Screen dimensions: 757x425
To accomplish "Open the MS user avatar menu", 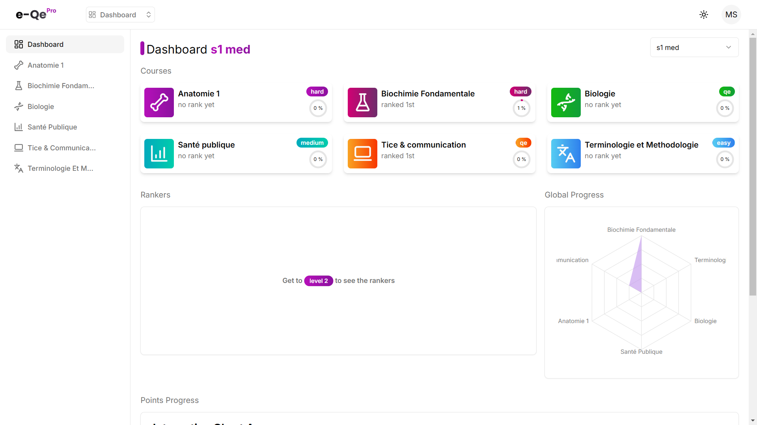I will (731, 15).
